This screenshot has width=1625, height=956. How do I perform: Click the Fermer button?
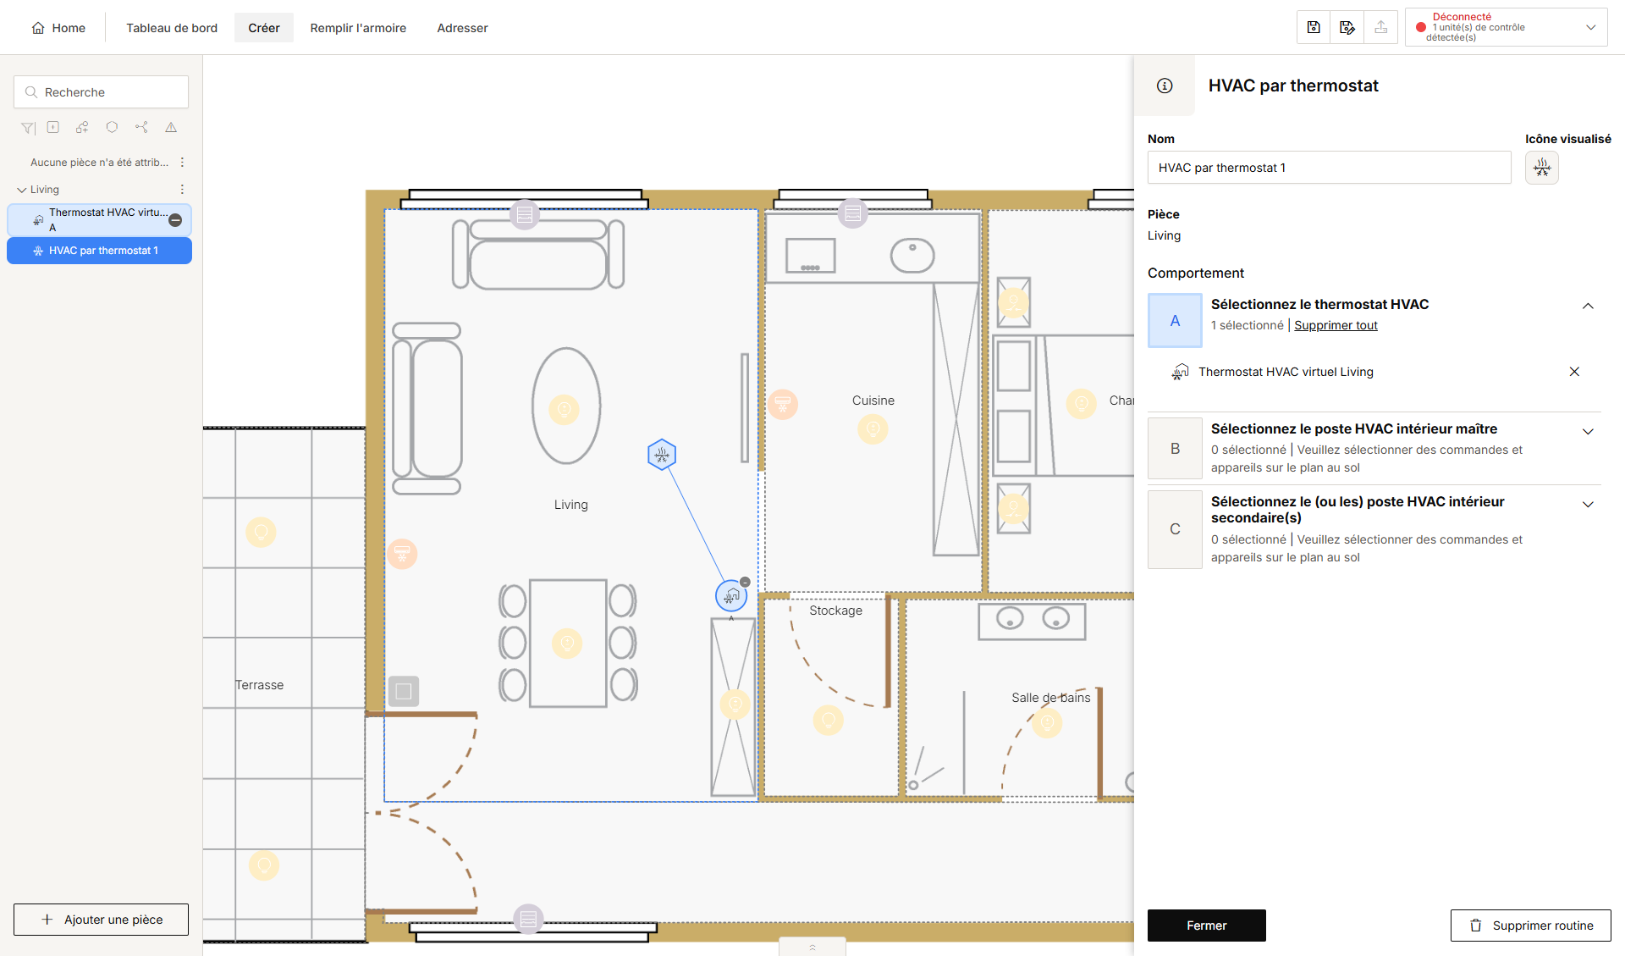click(x=1207, y=926)
